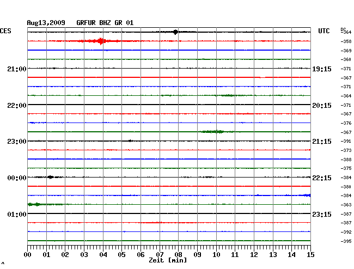Viewport: 354px width, 269px height.
Task: Click the DC offset value '-363'
Action: tap(346, 205)
